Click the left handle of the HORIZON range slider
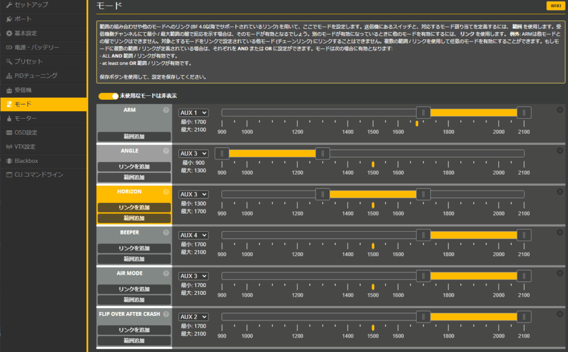 322,194
